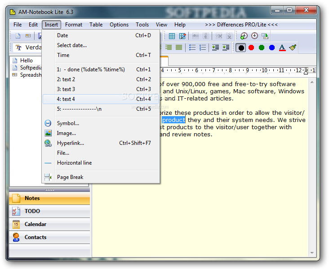Insert snippet 3: text 3
Viewport: 329px width, 270px height.
pyautogui.click(x=101, y=89)
